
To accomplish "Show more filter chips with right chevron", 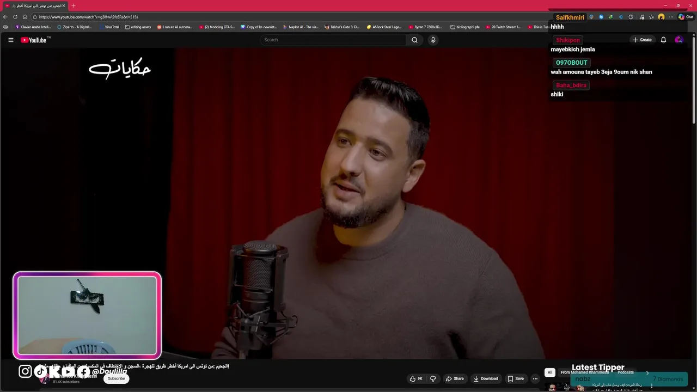I will [x=647, y=372].
